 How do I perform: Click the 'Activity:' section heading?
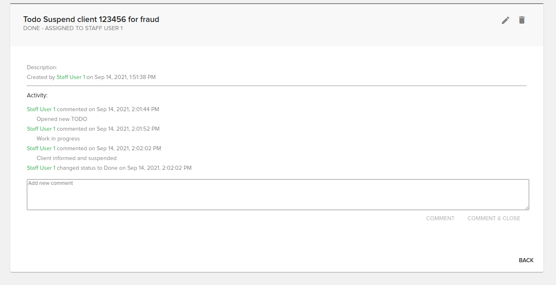(37, 95)
